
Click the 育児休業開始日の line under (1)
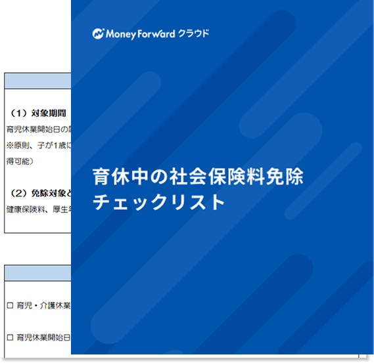39,129
